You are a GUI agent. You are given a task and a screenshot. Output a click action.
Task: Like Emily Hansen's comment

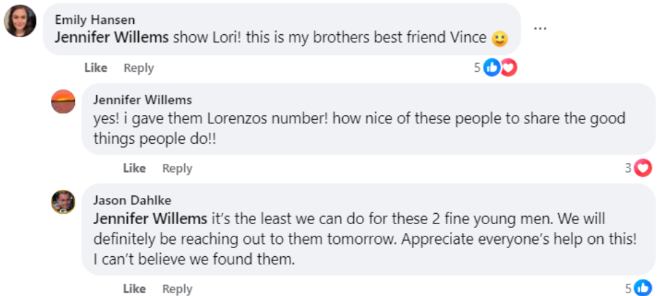pyautogui.click(x=95, y=68)
